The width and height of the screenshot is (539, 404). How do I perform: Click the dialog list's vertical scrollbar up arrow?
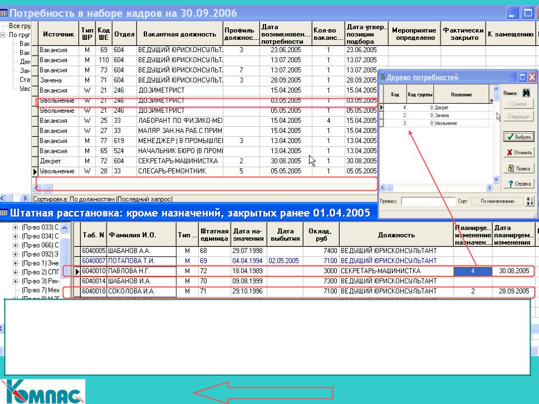pos(496,89)
